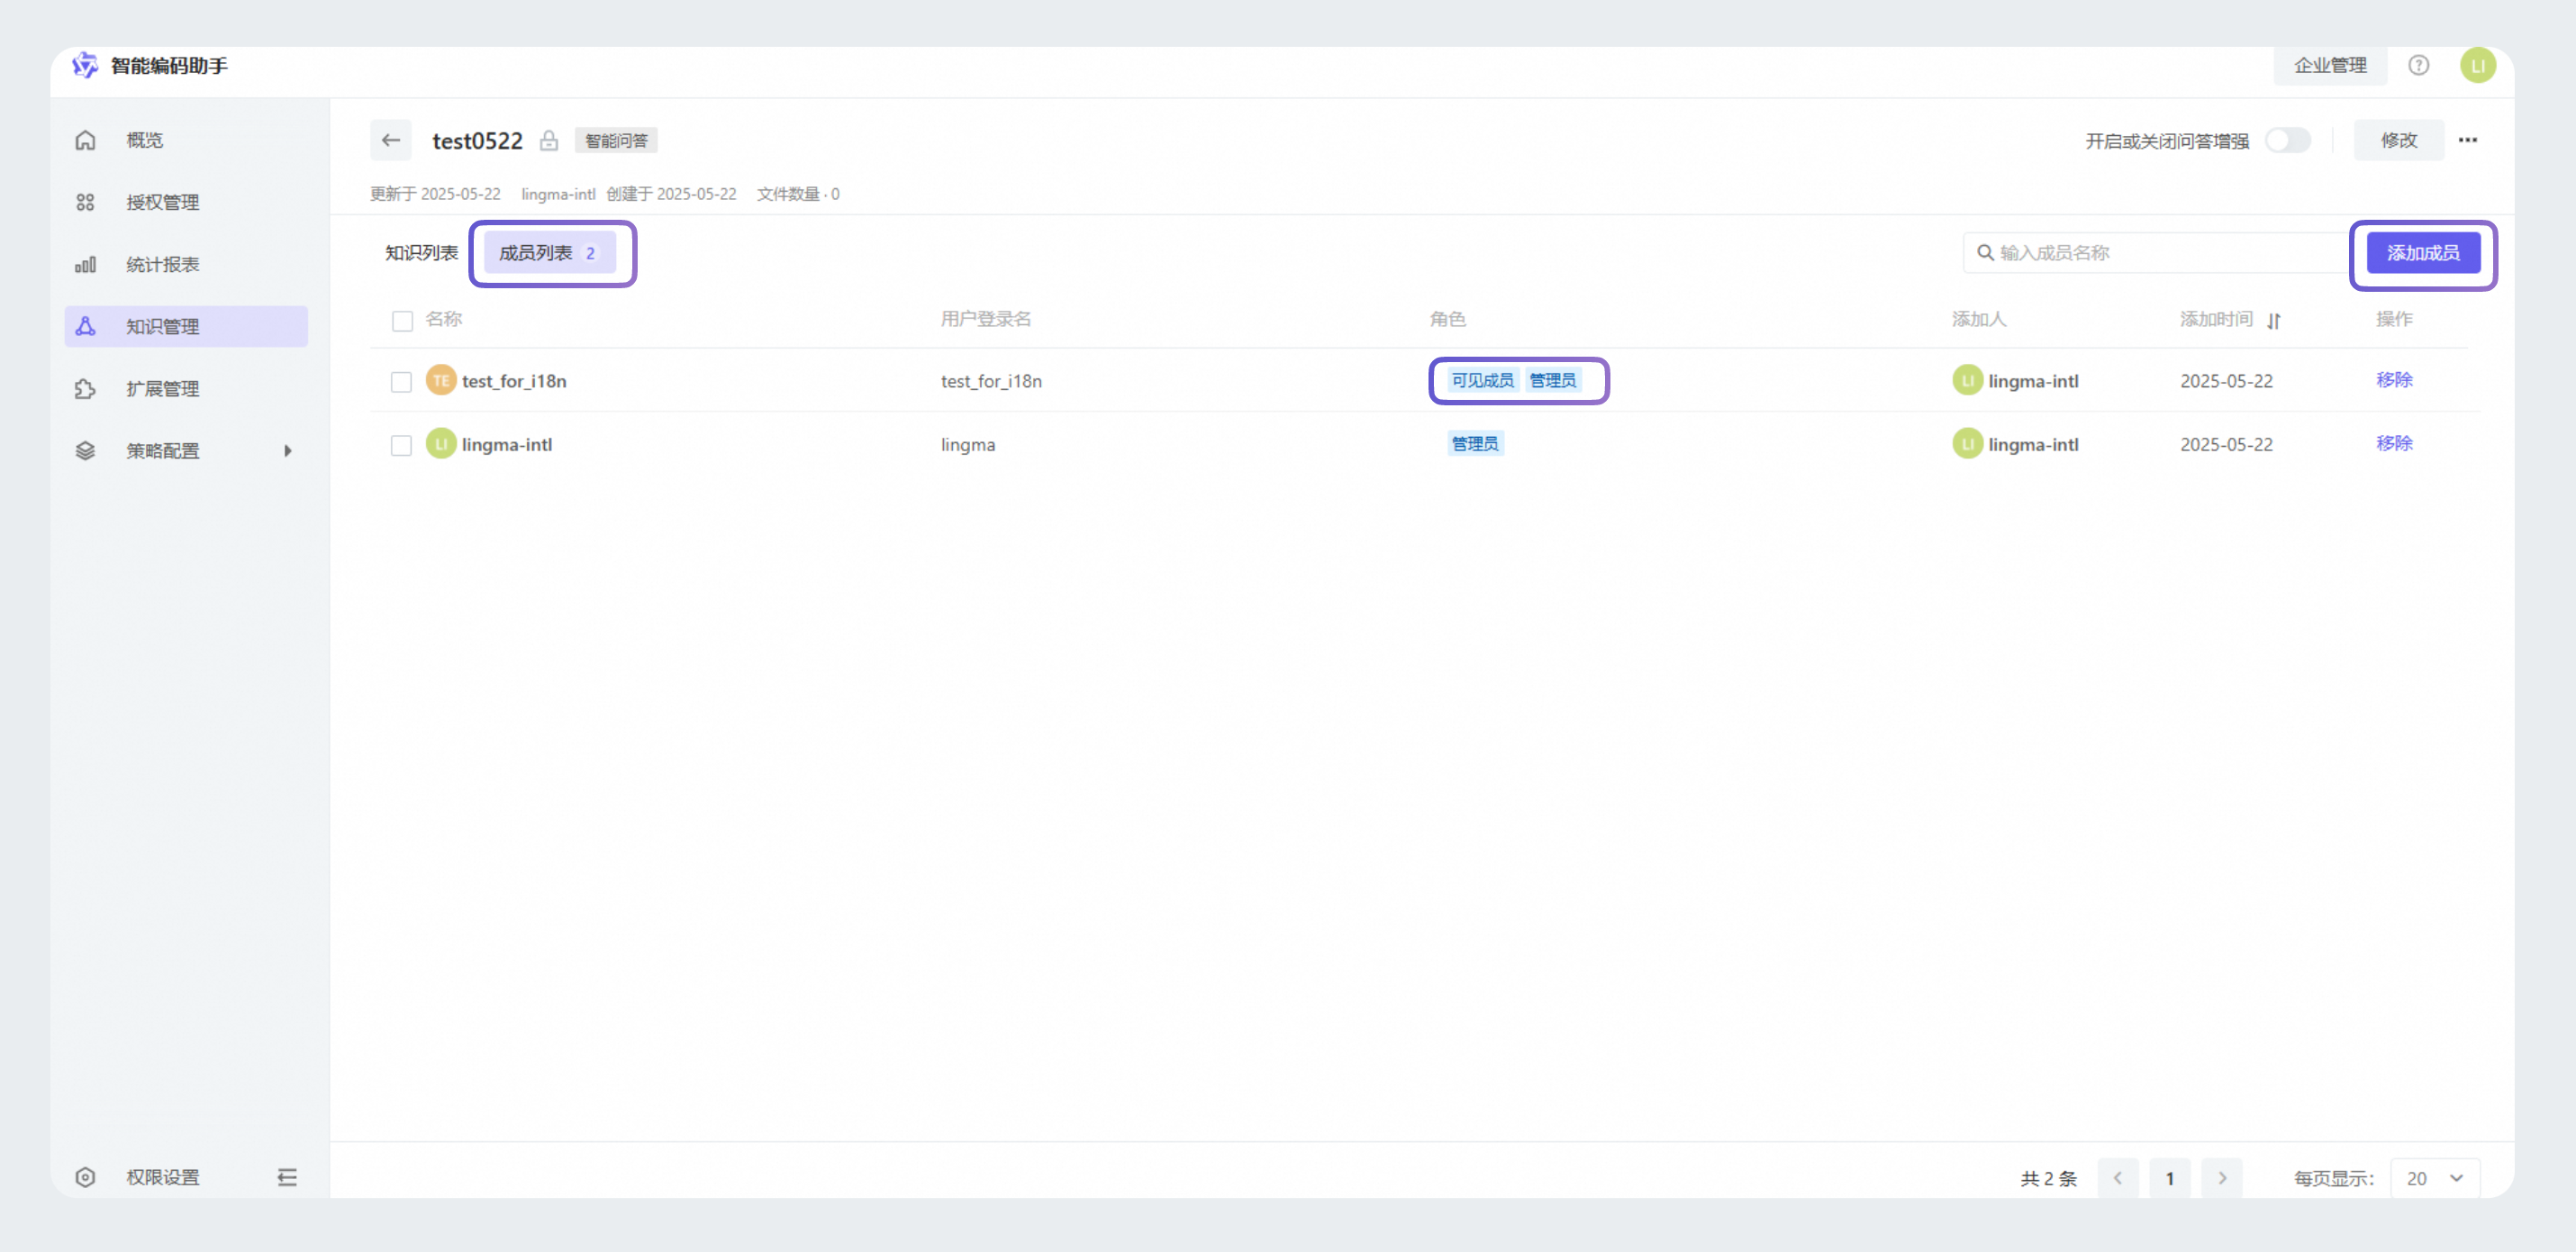The width and height of the screenshot is (2576, 1252).
Task: Sort by 添加时间 using the sort icon
Action: click(2274, 321)
